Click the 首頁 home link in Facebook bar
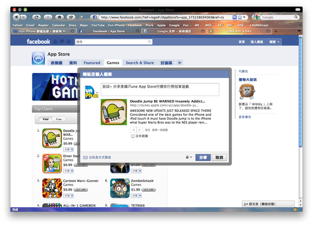This screenshot has width=313, height=226. tap(242, 42)
